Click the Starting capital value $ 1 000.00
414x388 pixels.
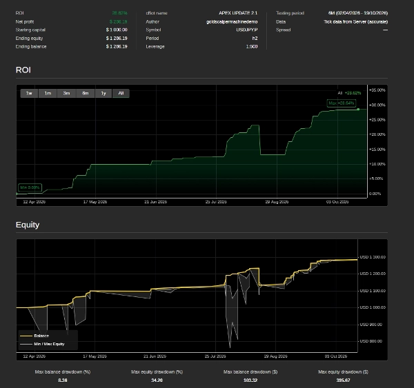[117, 30]
